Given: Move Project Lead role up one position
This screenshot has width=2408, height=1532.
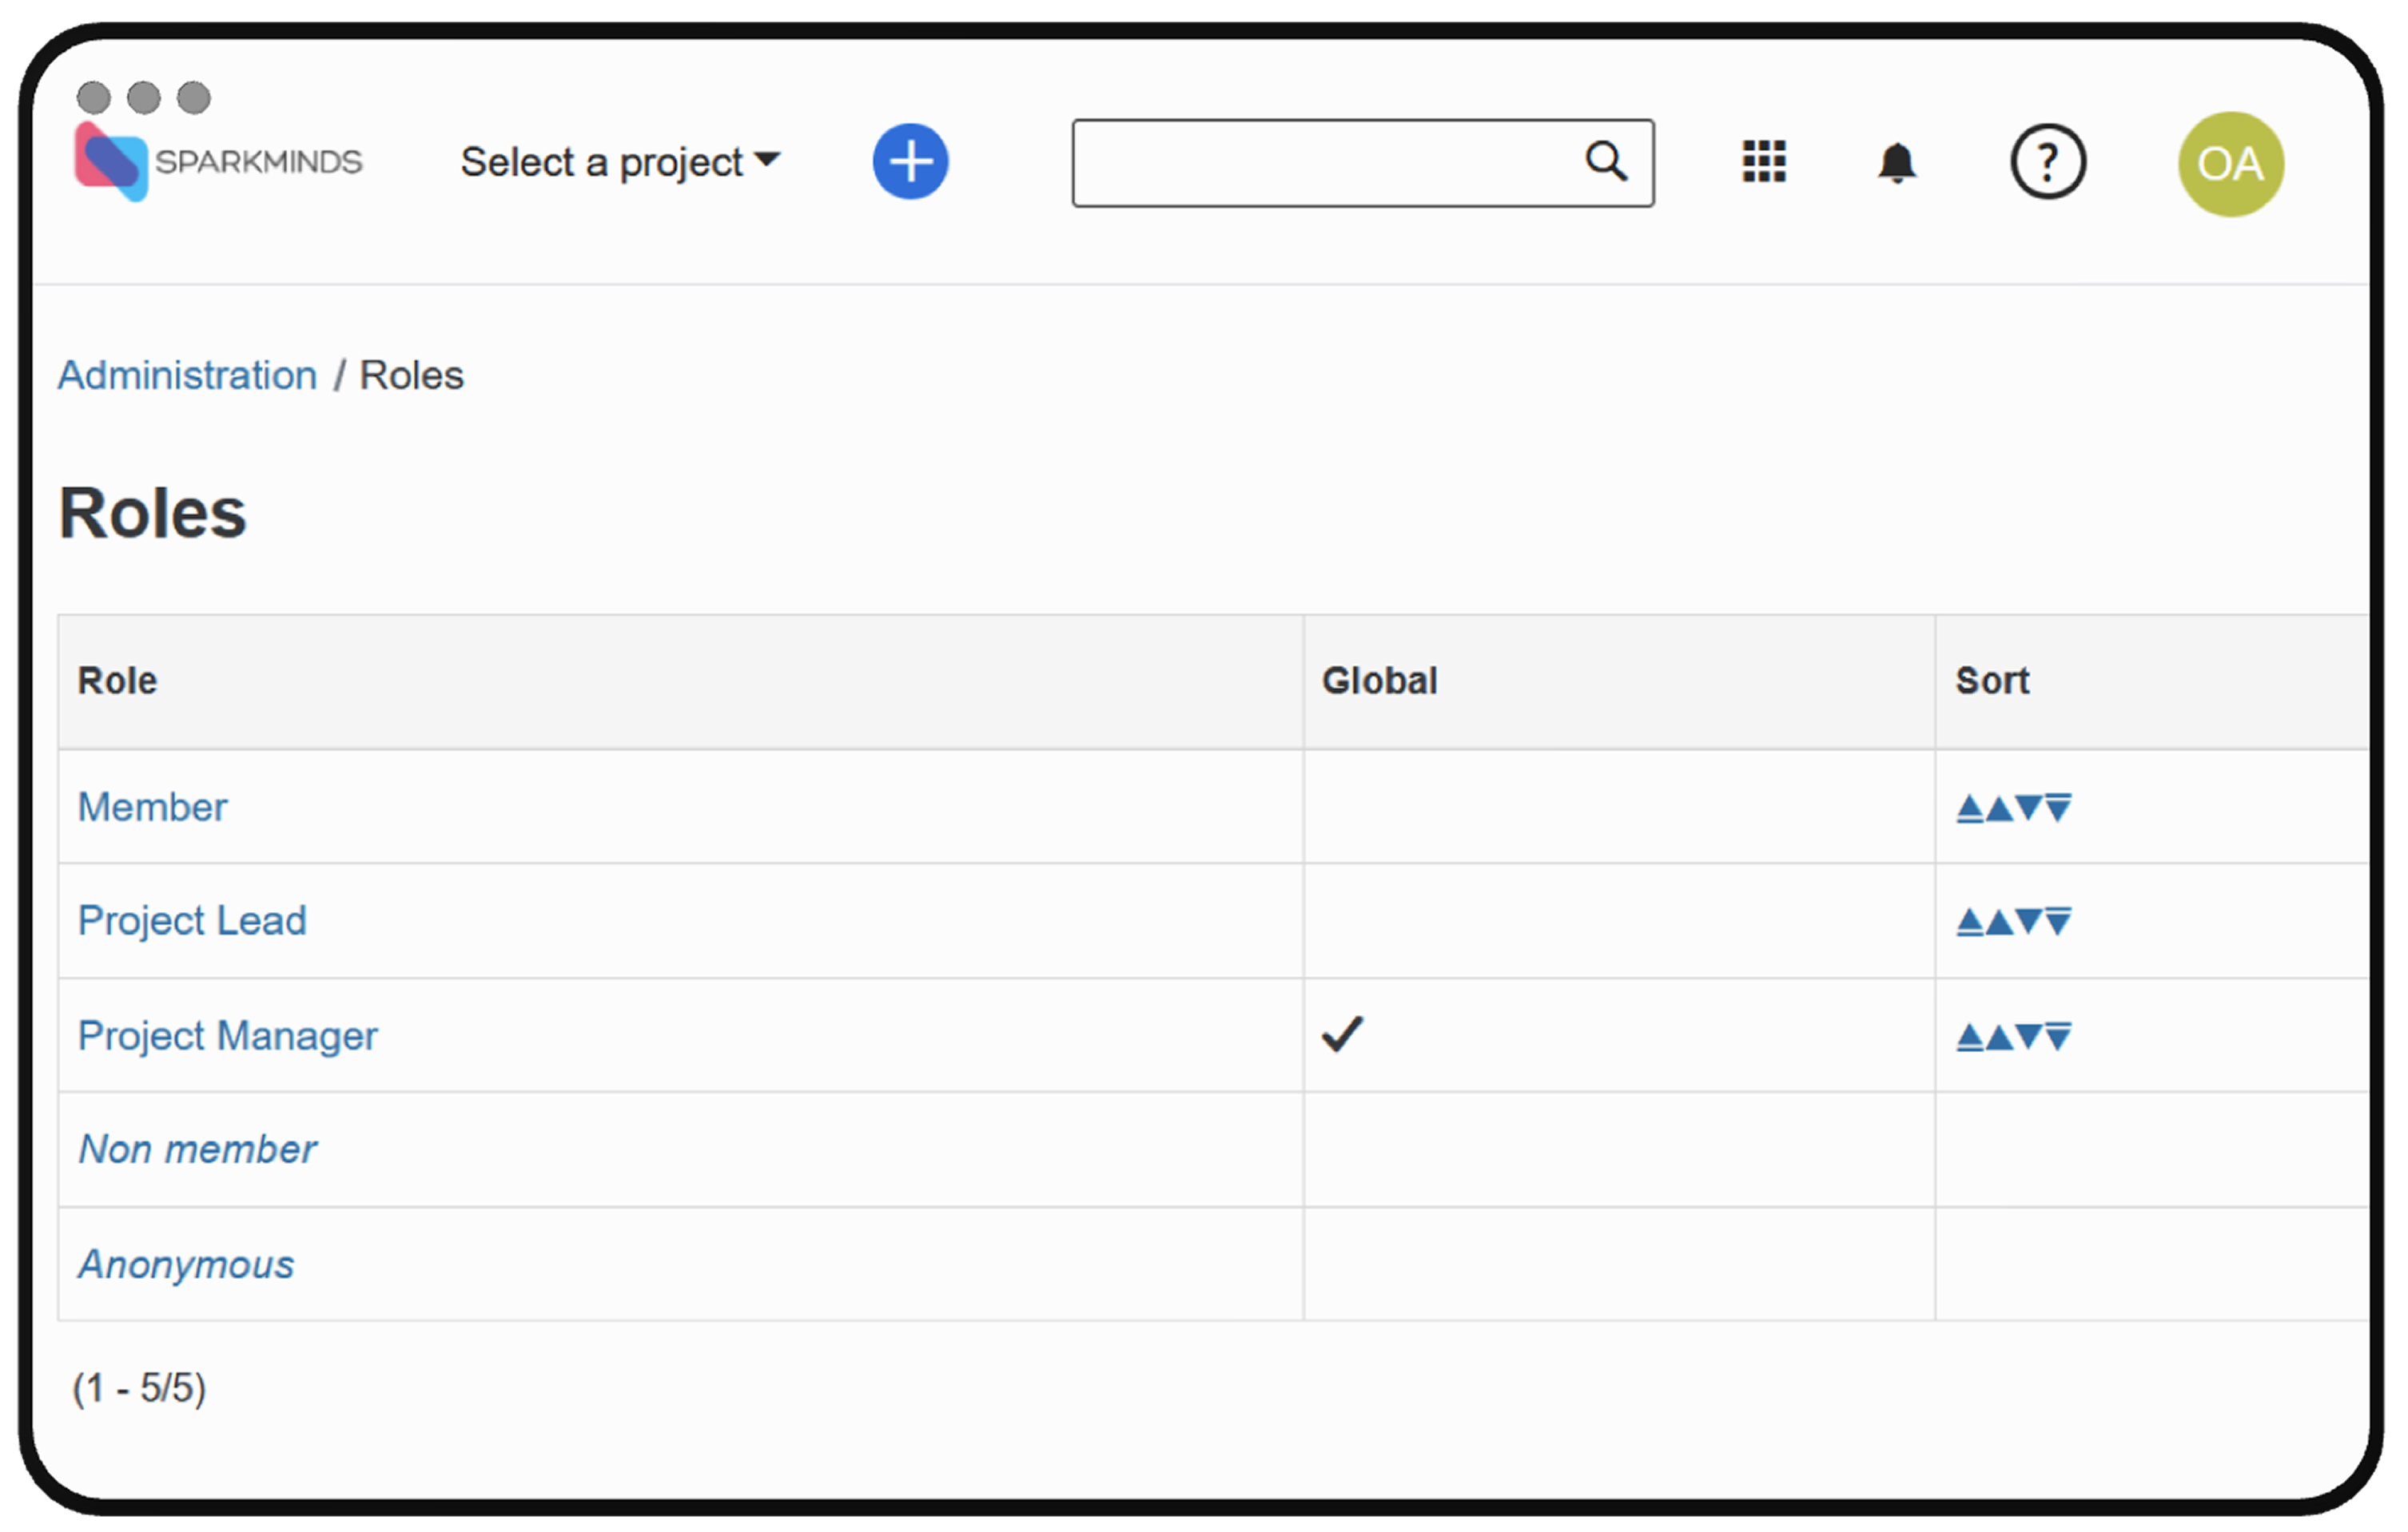Looking at the screenshot, I should [1999, 922].
